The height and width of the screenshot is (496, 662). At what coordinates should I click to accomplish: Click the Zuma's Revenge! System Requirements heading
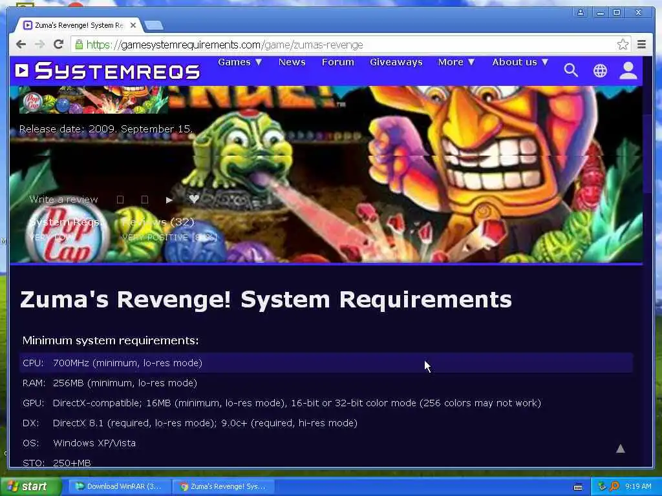(x=266, y=300)
